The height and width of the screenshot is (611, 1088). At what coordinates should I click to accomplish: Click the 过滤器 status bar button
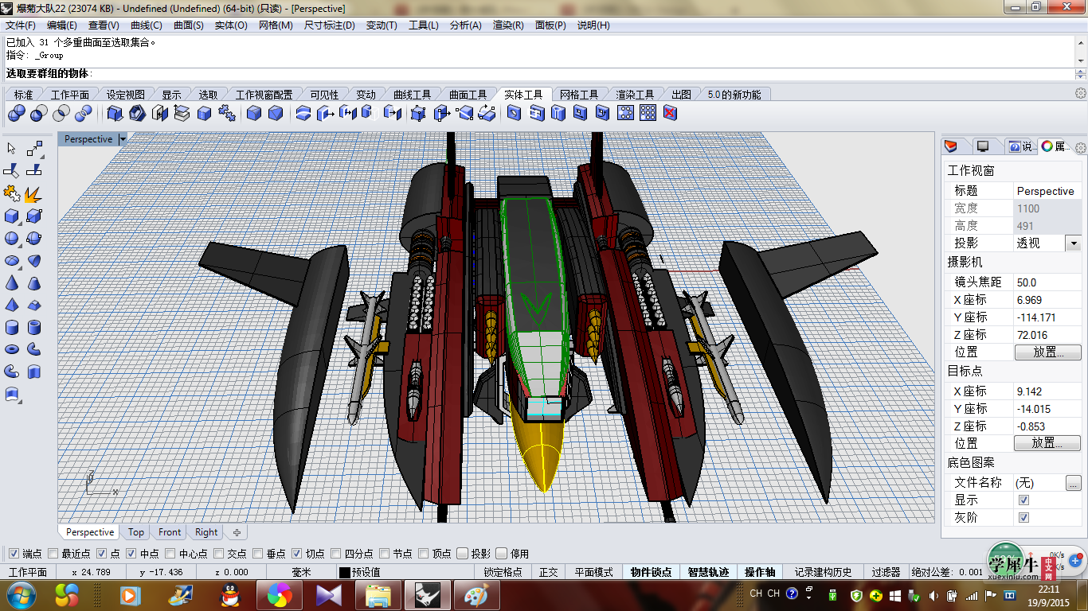pyautogui.click(x=885, y=572)
